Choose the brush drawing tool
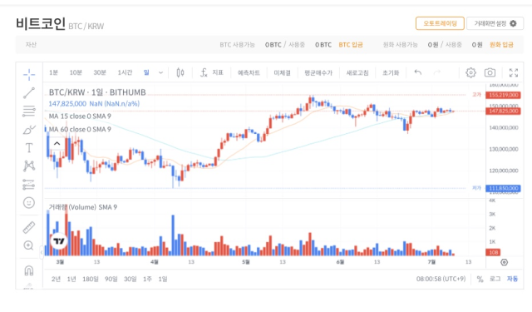This screenshot has width=532, height=312. tap(29, 130)
